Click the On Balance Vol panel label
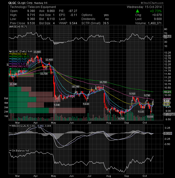This screenshot has height=178, width=175. [20, 151]
